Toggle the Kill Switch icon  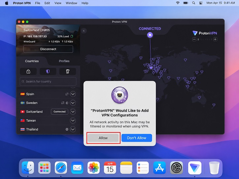click(68, 72)
